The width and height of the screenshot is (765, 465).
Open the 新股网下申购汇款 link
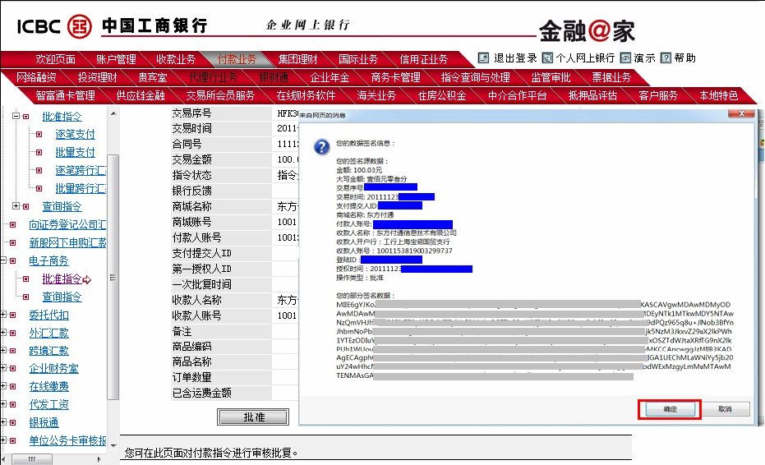(67, 242)
